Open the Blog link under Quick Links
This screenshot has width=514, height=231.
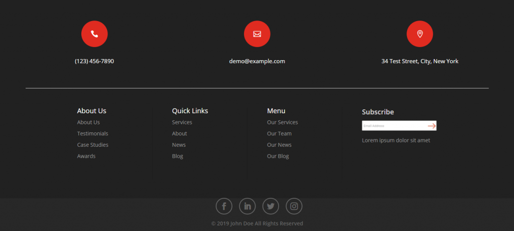pyautogui.click(x=177, y=156)
